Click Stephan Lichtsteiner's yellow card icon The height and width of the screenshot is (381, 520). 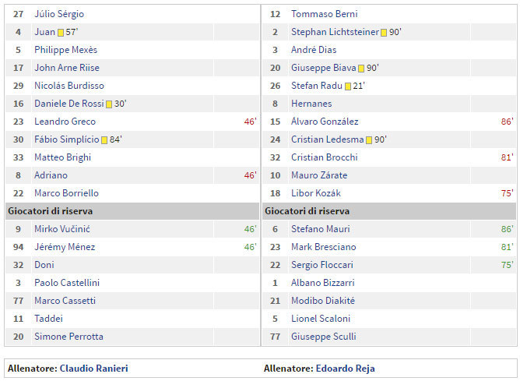(384, 33)
